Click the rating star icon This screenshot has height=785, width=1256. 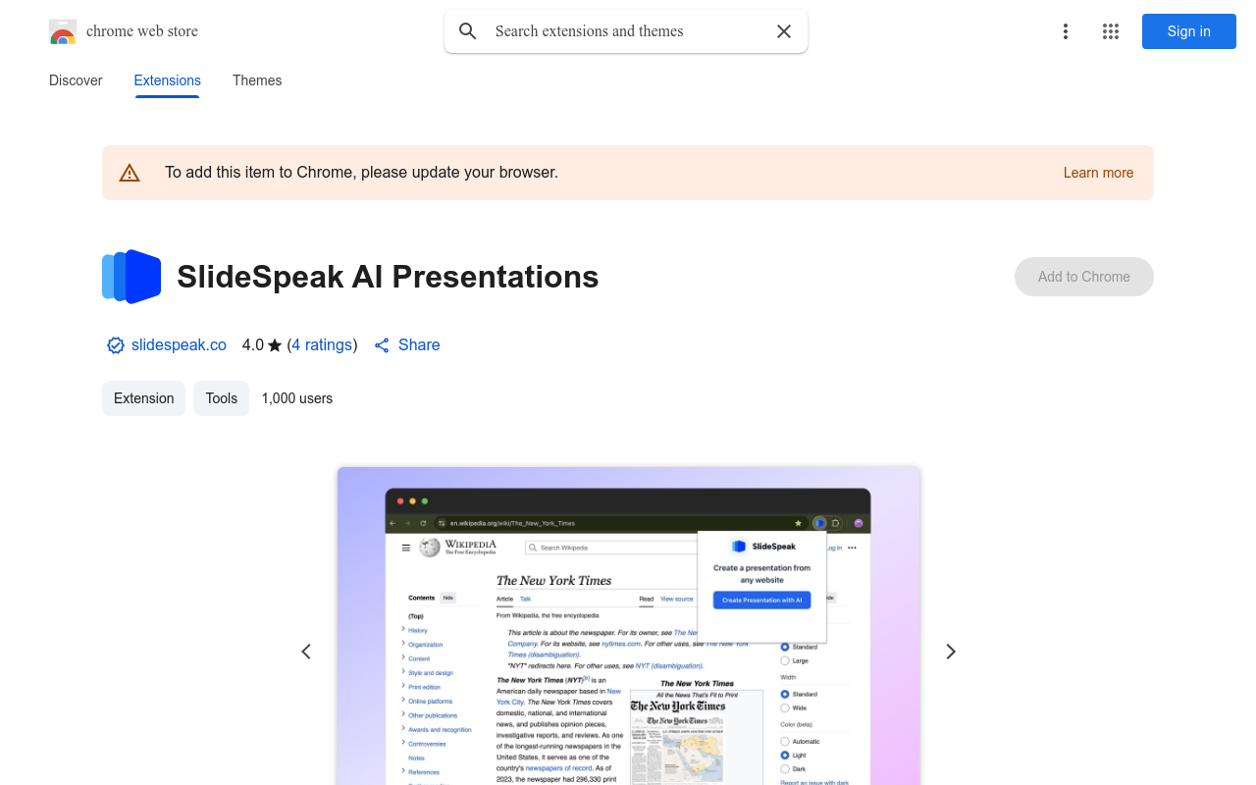pos(275,345)
